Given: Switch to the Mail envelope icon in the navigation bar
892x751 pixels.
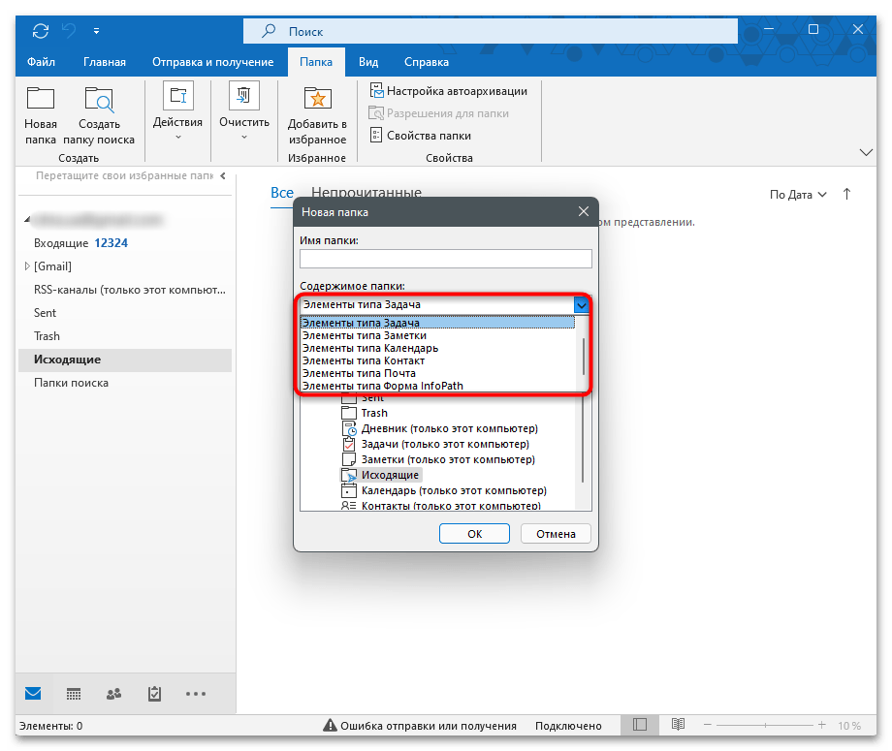Looking at the screenshot, I should click(34, 694).
